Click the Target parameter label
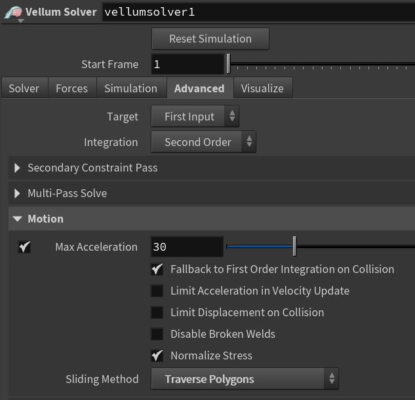 click(x=123, y=117)
